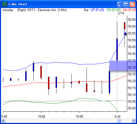Screen dimensions: 137x124
Task: Click the 15:50 time axis label
Action: (x=42, y=117)
